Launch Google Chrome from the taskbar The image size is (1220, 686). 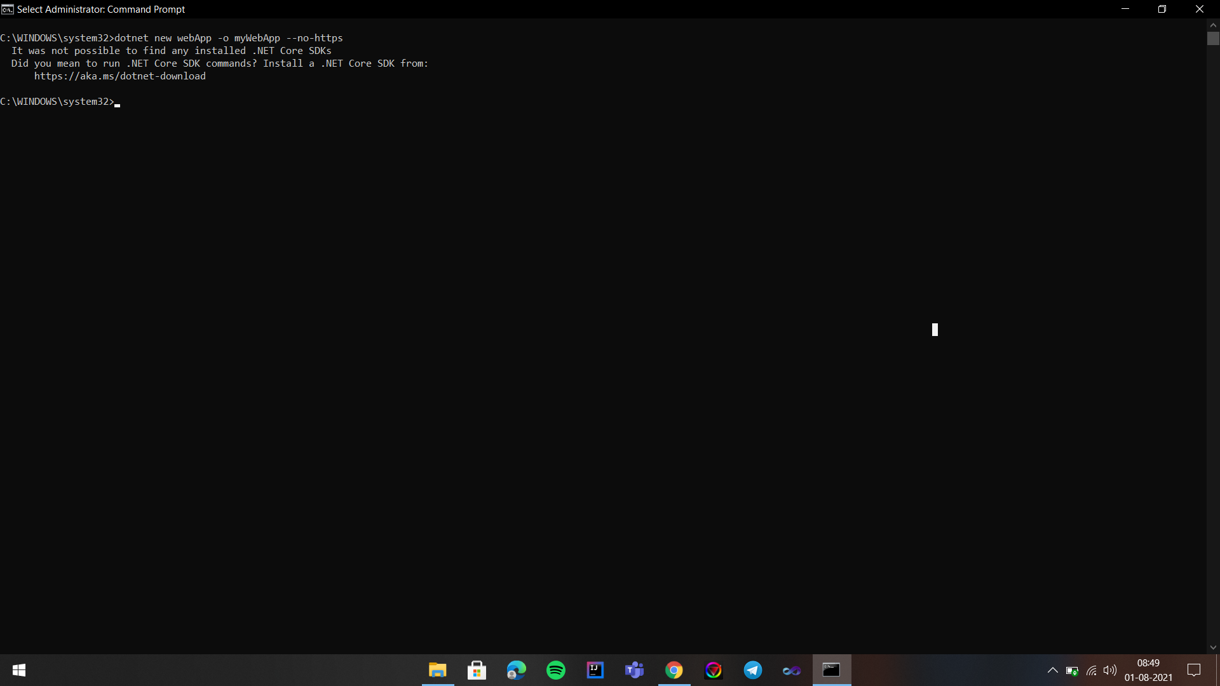[674, 670]
